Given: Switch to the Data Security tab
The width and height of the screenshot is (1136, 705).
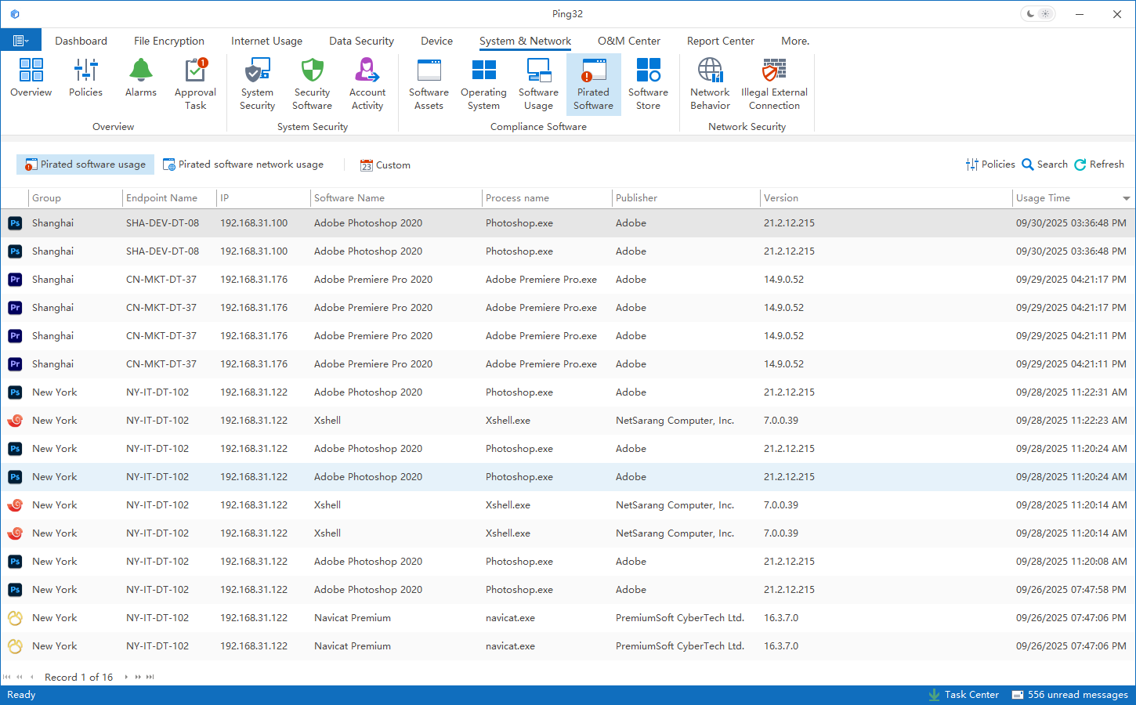Looking at the screenshot, I should click(x=361, y=41).
